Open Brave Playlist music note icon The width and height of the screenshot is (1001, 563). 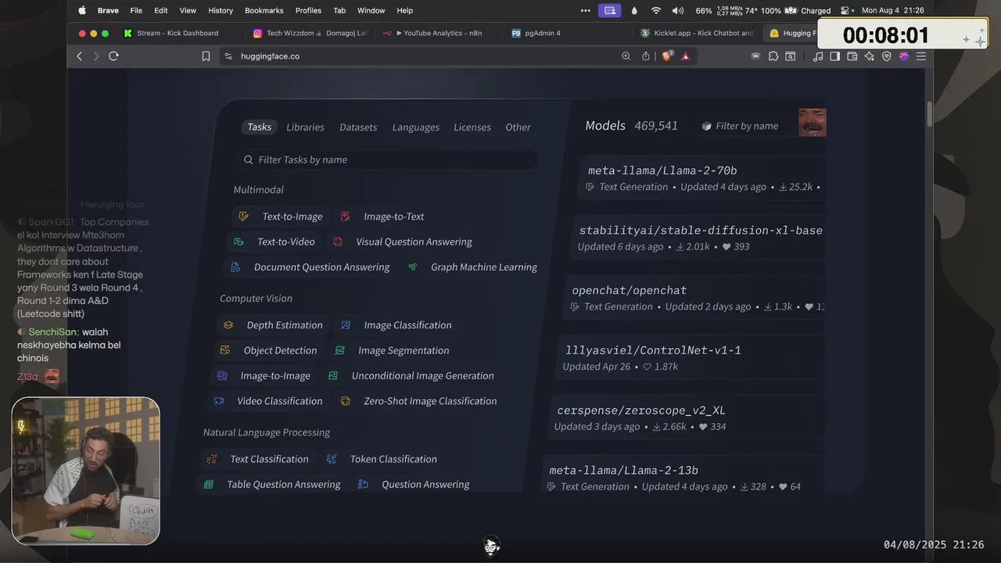pyautogui.click(x=818, y=56)
